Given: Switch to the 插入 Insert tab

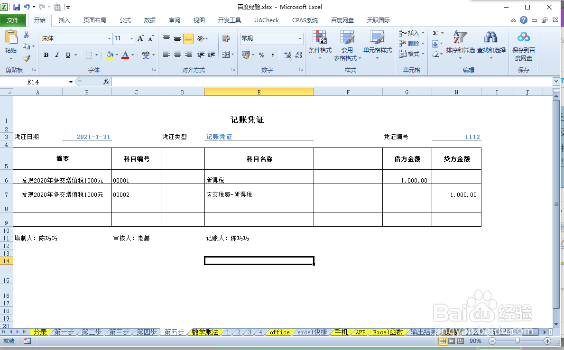Looking at the screenshot, I should pyautogui.click(x=64, y=20).
